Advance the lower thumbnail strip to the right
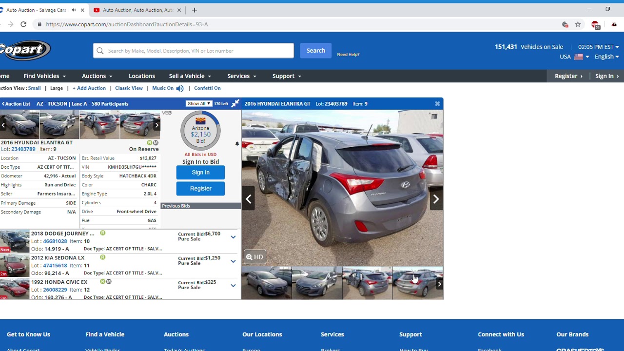Screen dimensions: 624x351 [x=439, y=284]
